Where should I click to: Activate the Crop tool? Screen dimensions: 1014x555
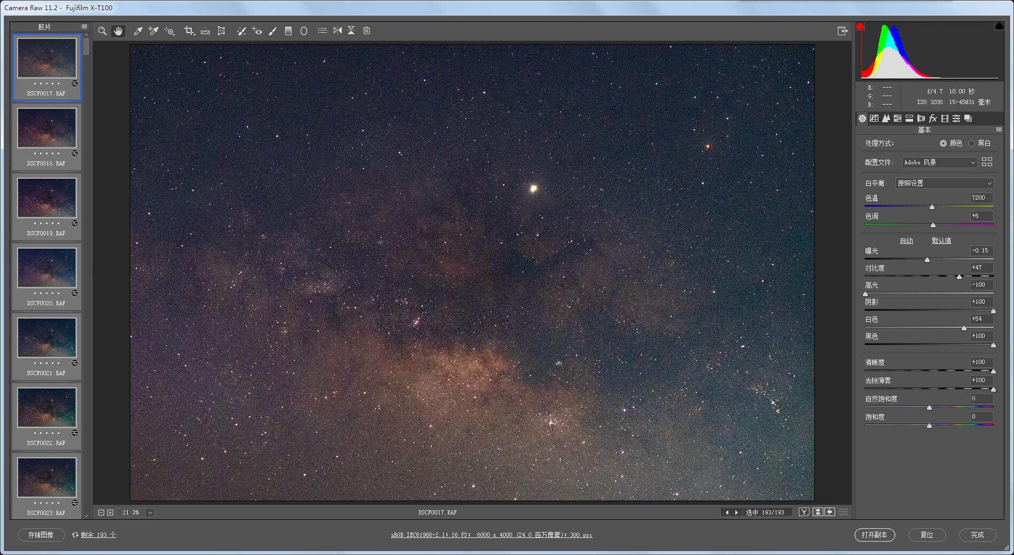tap(190, 31)
